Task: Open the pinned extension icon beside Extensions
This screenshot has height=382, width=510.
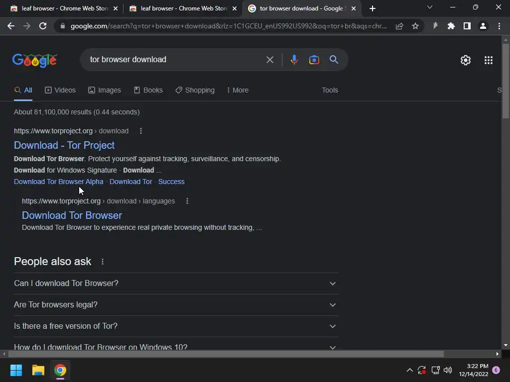Action: 435,26
